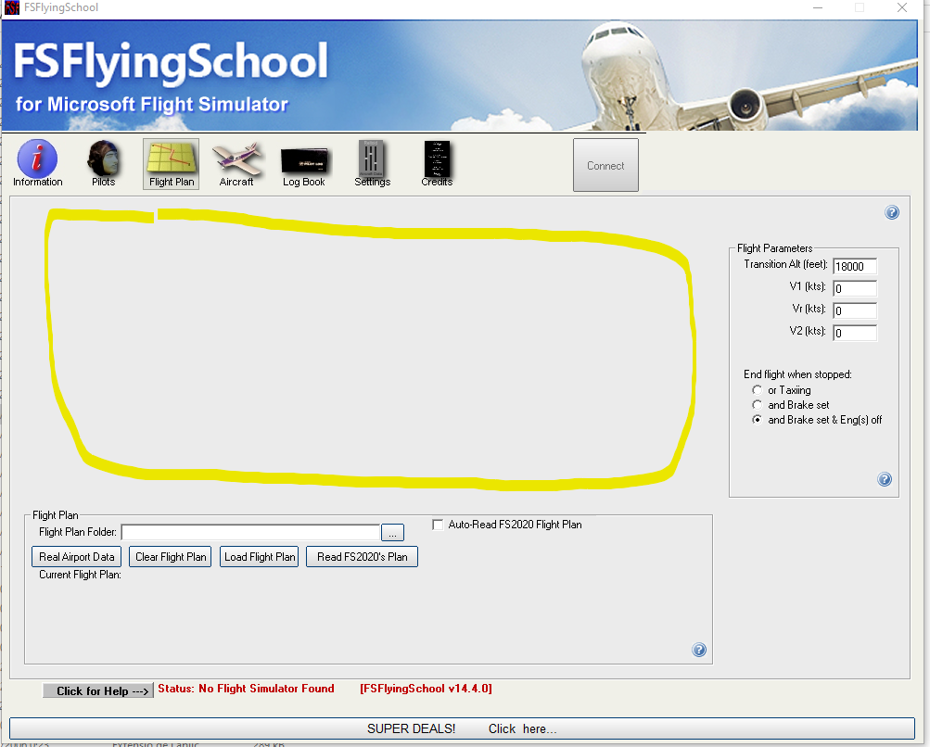Click the V2 (kts) input field
Screen dimensions: 930x747
[855, 334]
